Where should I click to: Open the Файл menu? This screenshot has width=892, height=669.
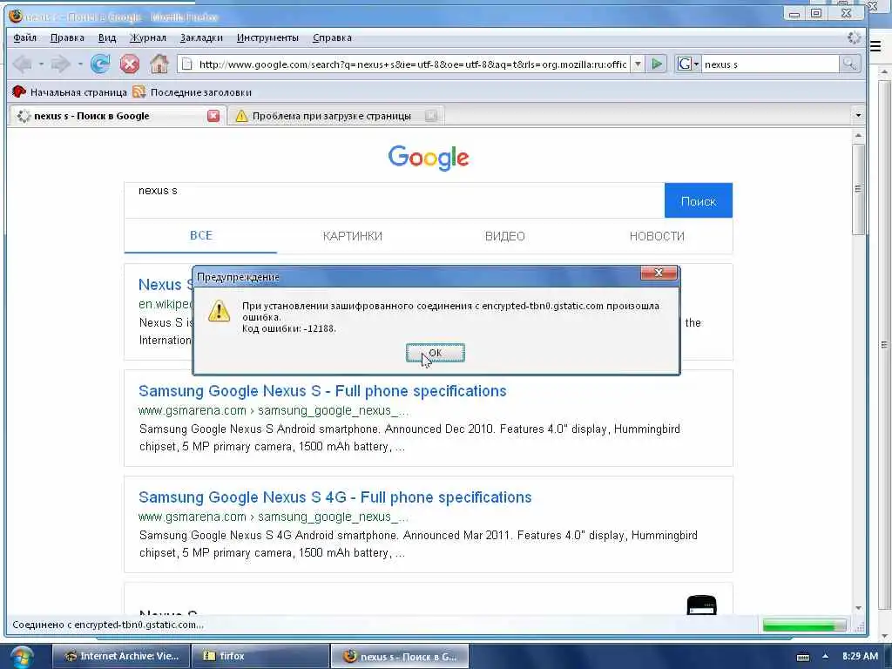click(24, 37)
